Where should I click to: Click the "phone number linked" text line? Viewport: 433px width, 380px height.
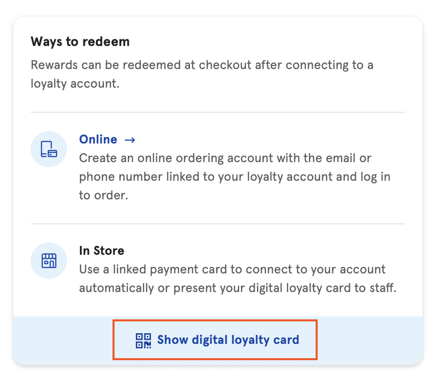tap(234, 177)
